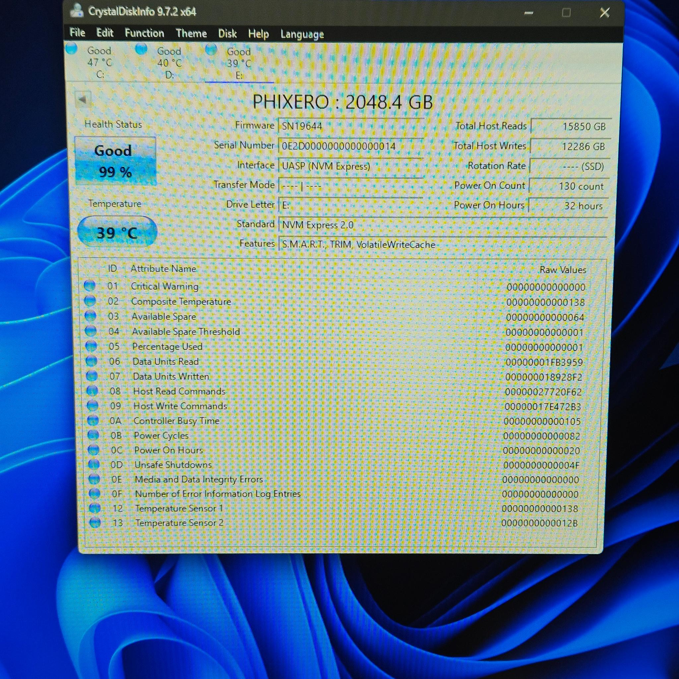Click the status icon for Data Units Written

coord(92,376)
